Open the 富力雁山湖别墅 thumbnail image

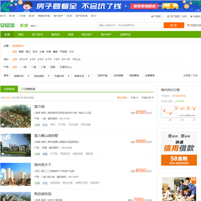coord(16,145)
